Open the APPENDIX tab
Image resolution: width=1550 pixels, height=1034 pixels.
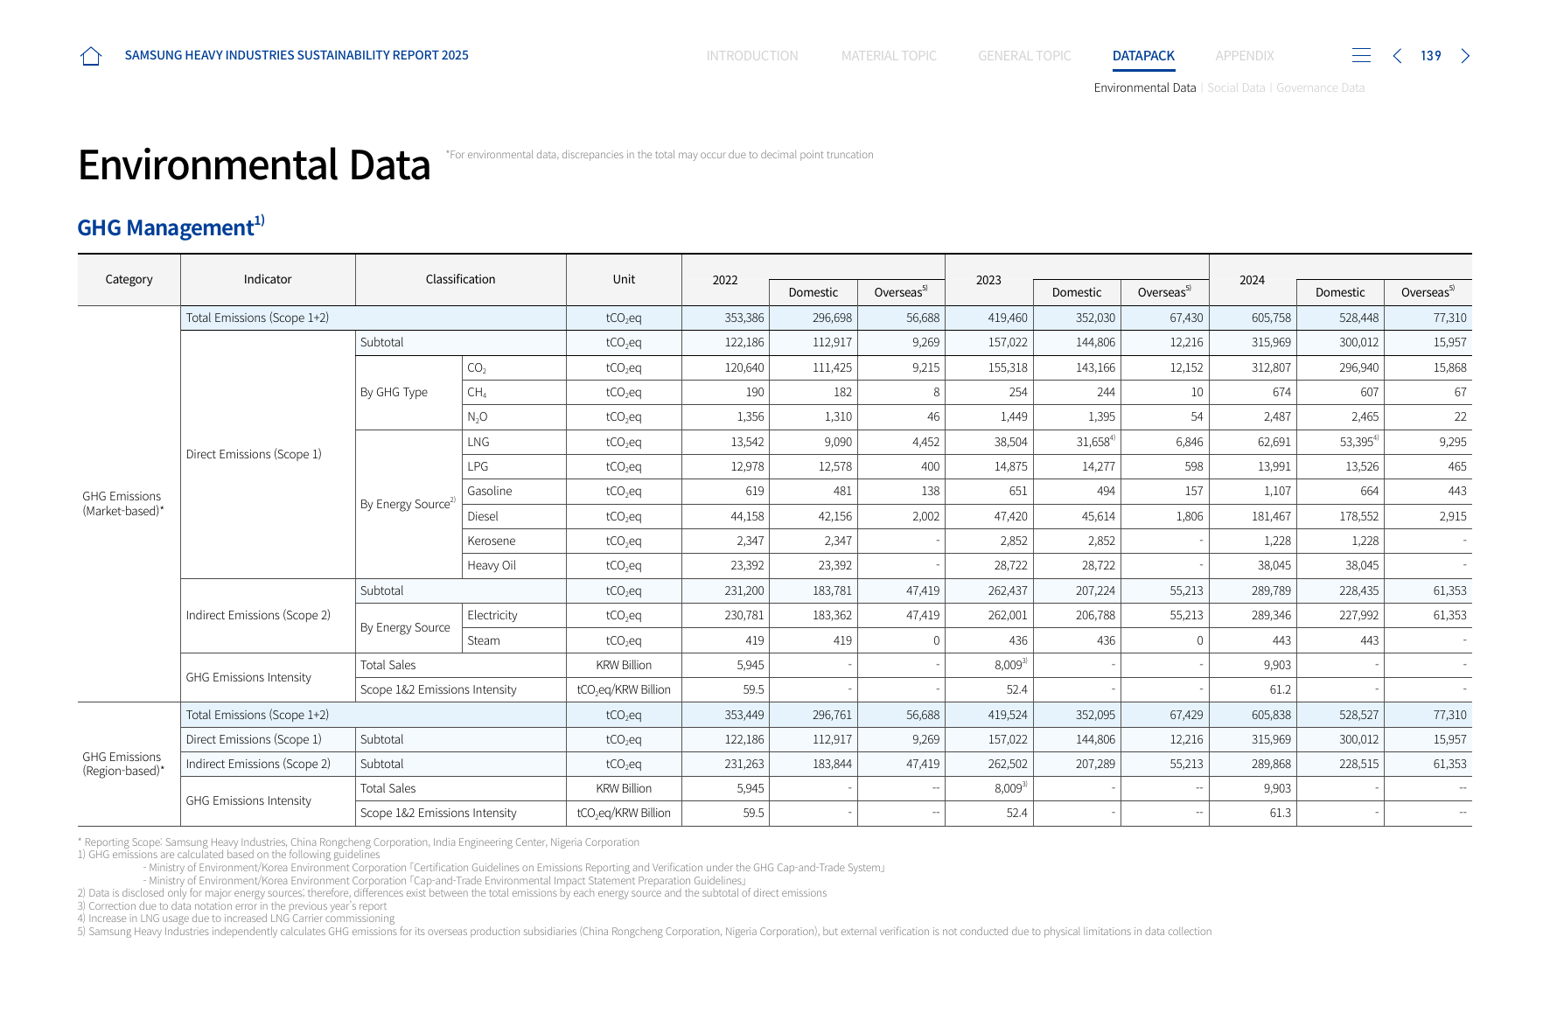(x=1245, y=56)
